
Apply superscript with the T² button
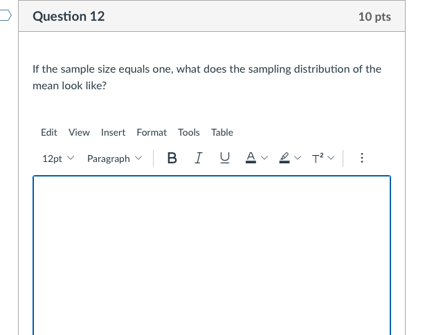point(318,159)
